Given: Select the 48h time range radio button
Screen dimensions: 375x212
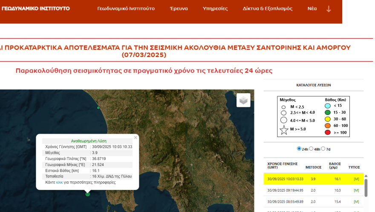Looking at the screenshot, I should (311, 149).
